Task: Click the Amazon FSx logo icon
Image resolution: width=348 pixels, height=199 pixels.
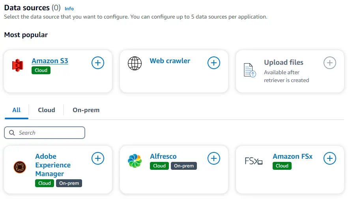Action: point(253,161)
